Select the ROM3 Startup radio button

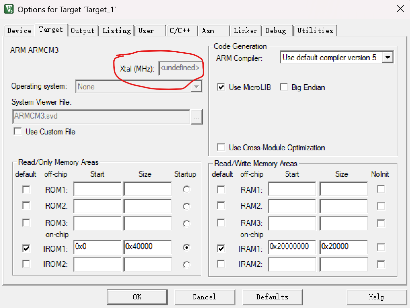click(x=187, y=224)
